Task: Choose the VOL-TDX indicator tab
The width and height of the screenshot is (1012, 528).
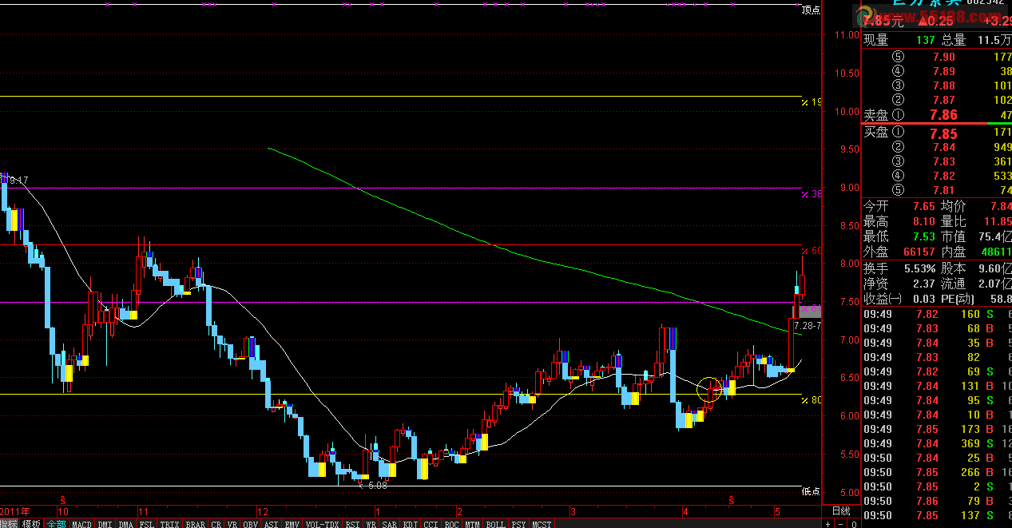Action: coord(323,524)
